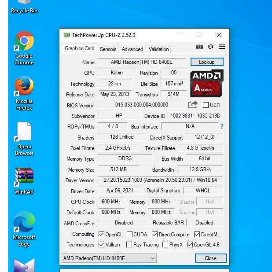The height and width of the screenshot is (272, 272).
Task: Click the Driver Date Apr 06, 2021
Action: coord(120,191)
